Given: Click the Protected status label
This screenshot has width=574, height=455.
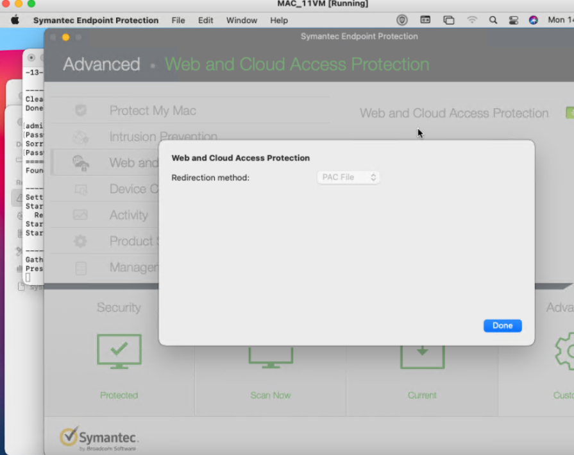Looking at the screenshot, I should point(119,395).
